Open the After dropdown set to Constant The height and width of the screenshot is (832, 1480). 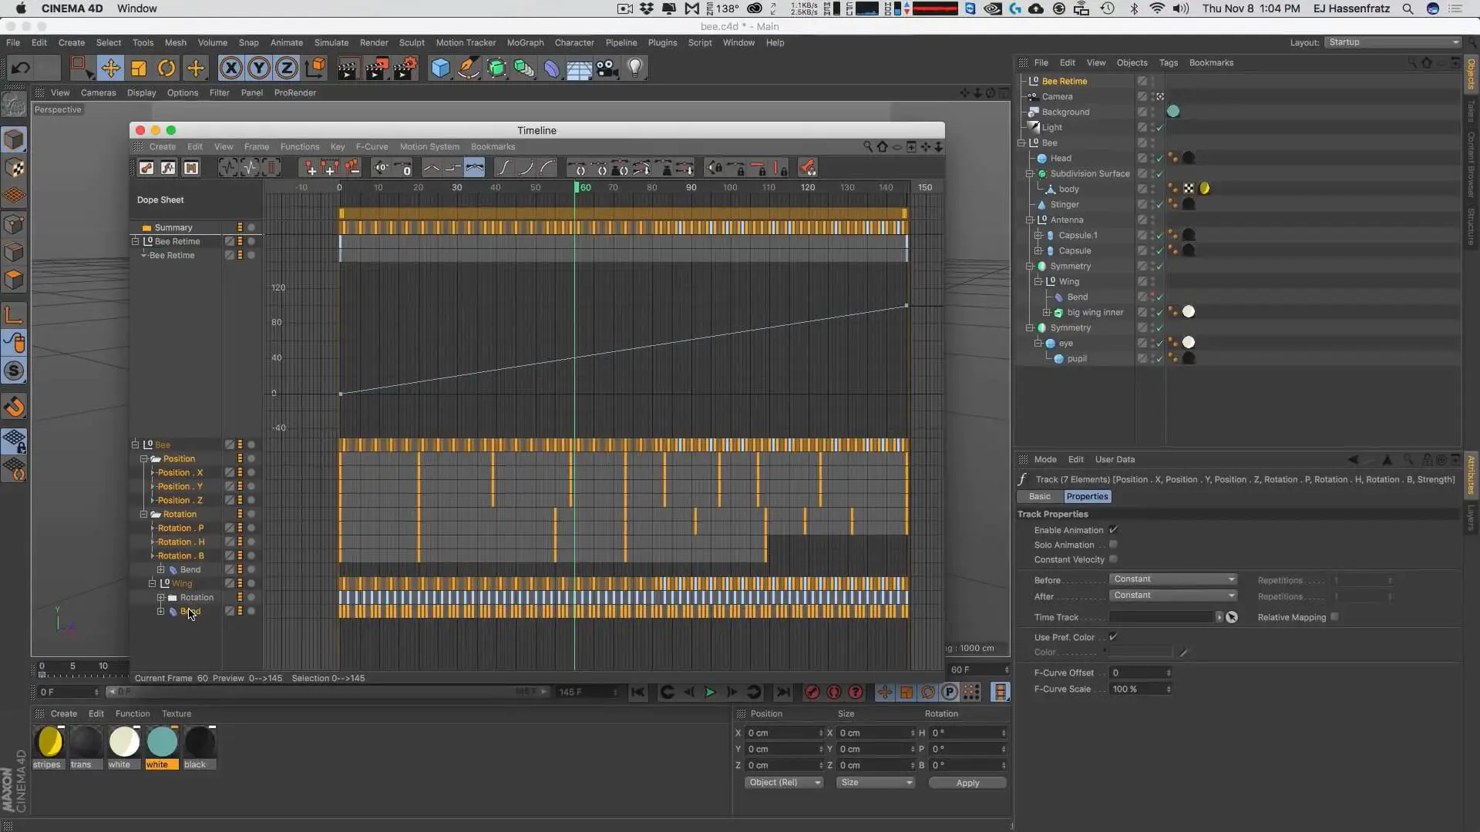pyautogui.click(x=1173, y=595)
